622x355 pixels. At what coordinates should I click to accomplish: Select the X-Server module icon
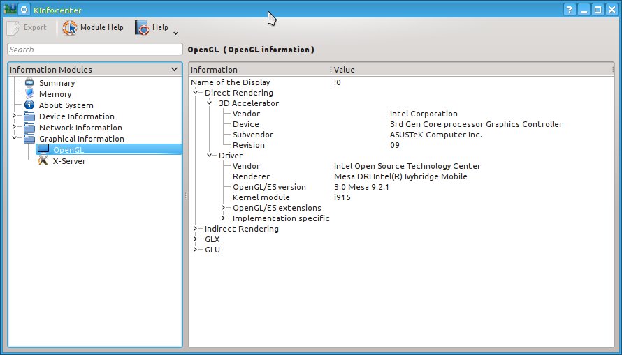(x=43, y=161)
